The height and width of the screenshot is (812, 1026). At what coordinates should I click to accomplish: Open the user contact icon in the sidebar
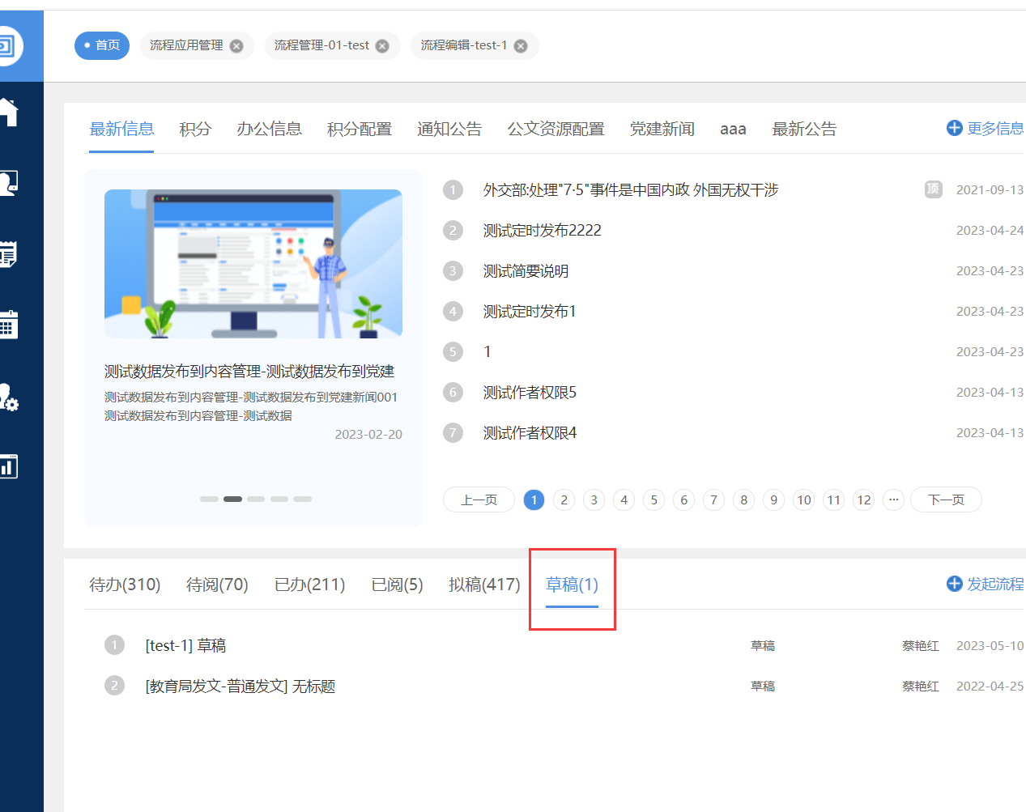pyautogui.click(x=8, y=183)
